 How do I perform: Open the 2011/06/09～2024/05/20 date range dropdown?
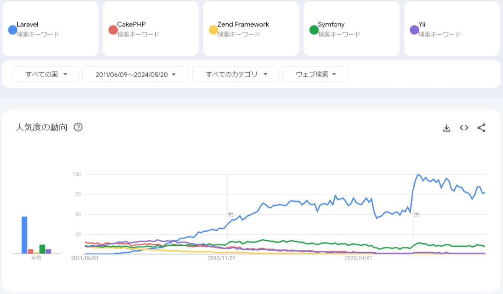tap(136, 74)
